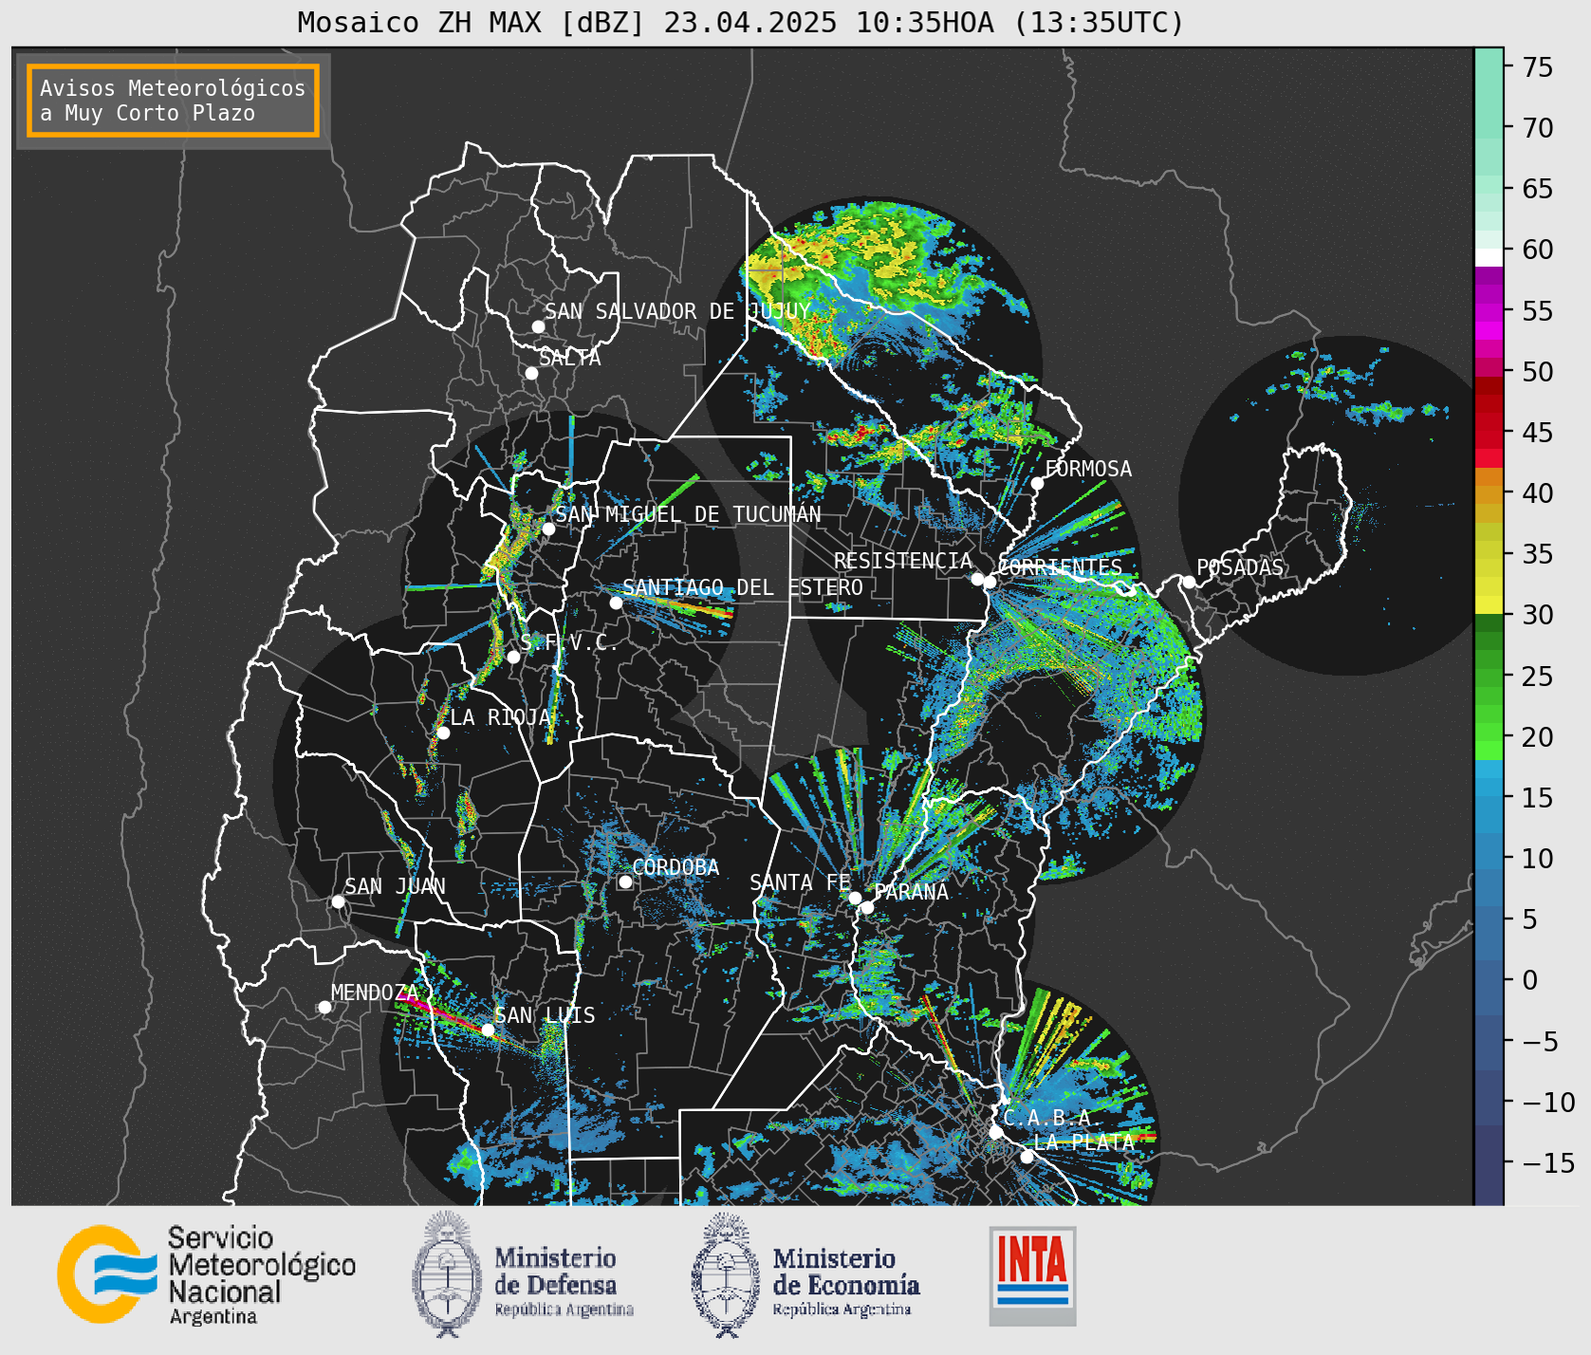This screenshot has width=1591, height=1355.
Task: Click the Resistencia city dot
Action: (x=977, y=579)
